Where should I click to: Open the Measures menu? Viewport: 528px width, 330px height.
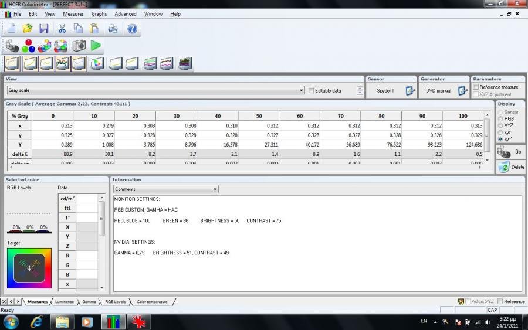(73, 14)
